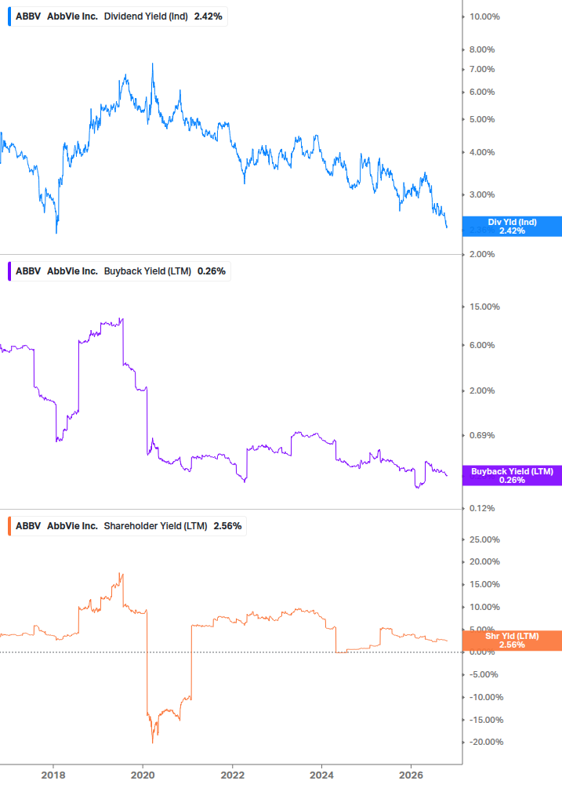The height and width of the screenshot is (788, 562).
Task: Click the 0.12% tick on buyback yield axis
Action: tap(482, 508)
